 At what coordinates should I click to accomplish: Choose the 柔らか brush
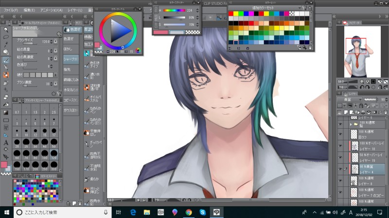pos(92,179)
